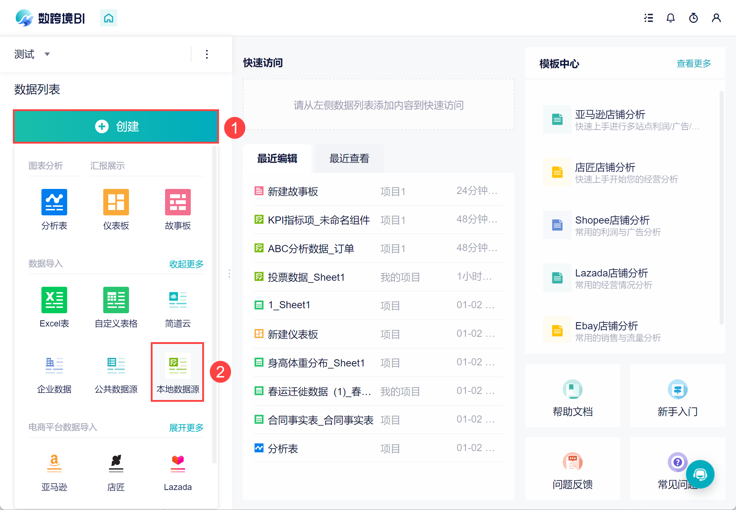Click the 仪表板 dashboard icon
Viewport: 736px width, 510px height.
[116, 202]
